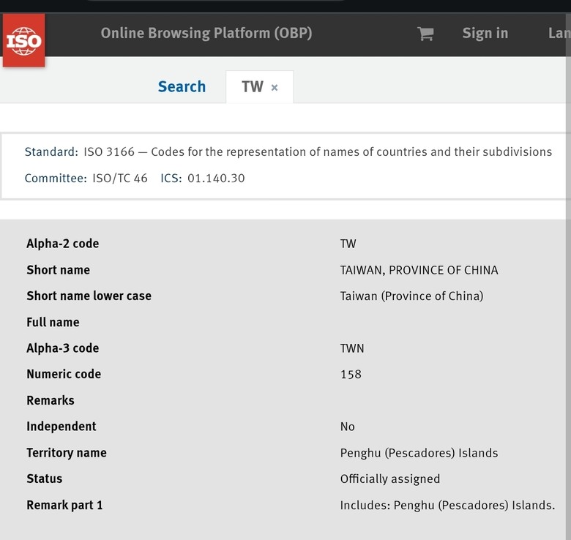
Task: Open the shopping cart
Action: click(x=425, y=34)
